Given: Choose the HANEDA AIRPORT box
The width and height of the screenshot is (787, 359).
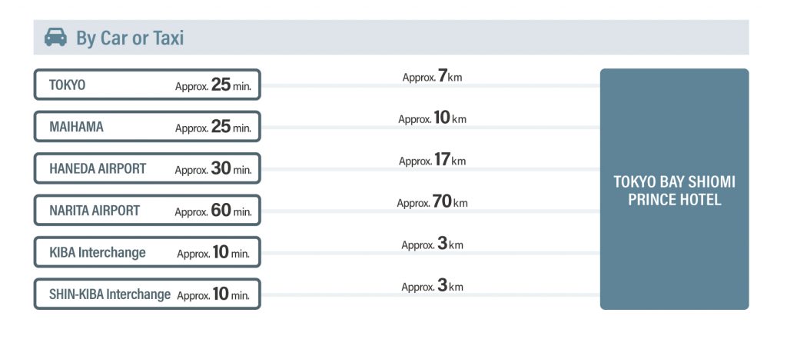Looking at the screenshot, I should point(147,168).
